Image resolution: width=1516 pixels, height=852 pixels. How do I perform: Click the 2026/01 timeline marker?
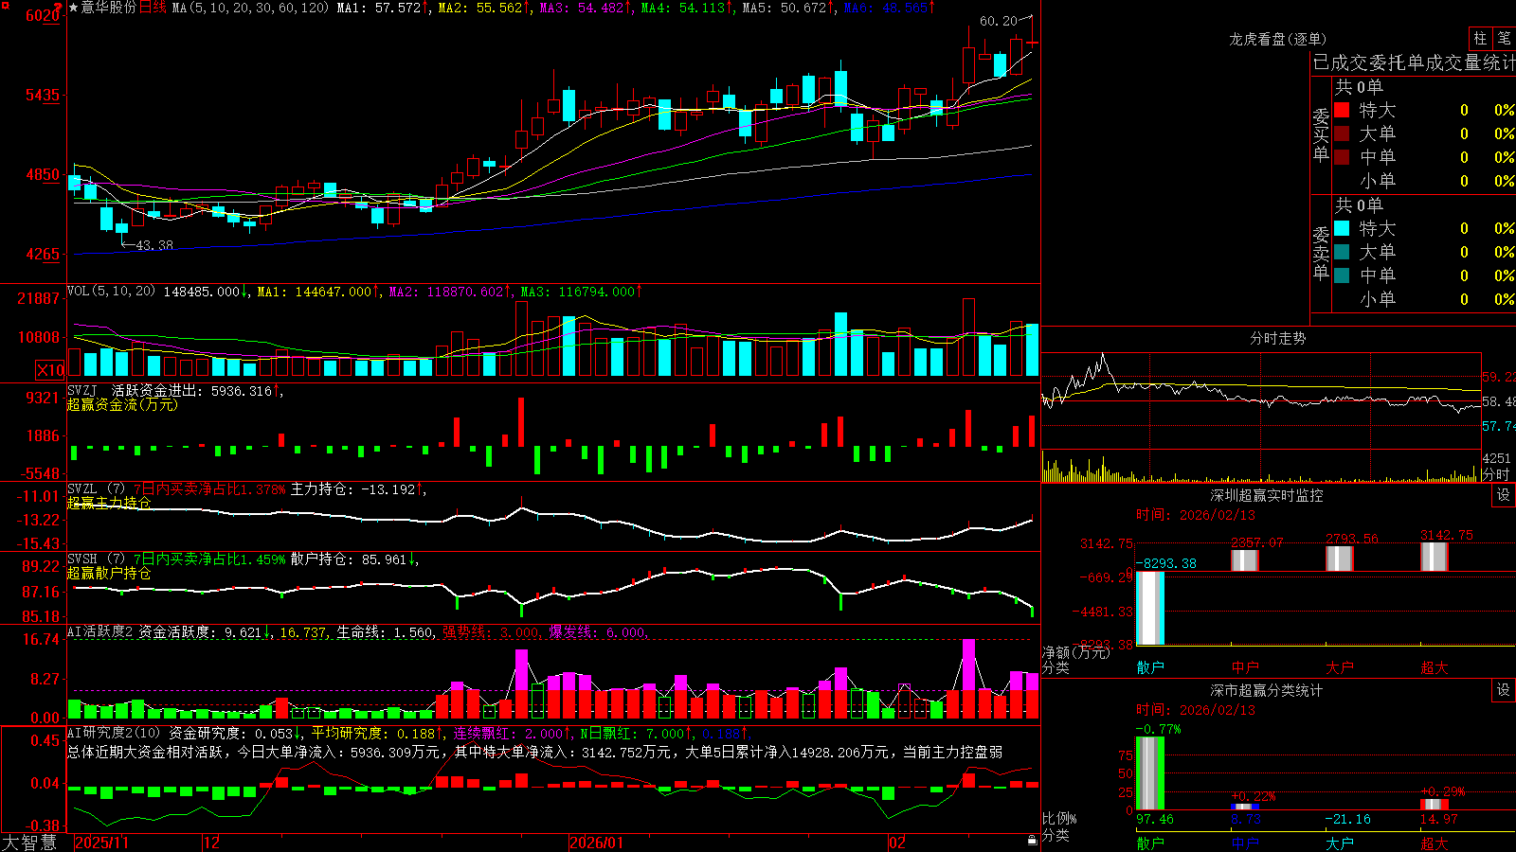(x=596, y=843)
